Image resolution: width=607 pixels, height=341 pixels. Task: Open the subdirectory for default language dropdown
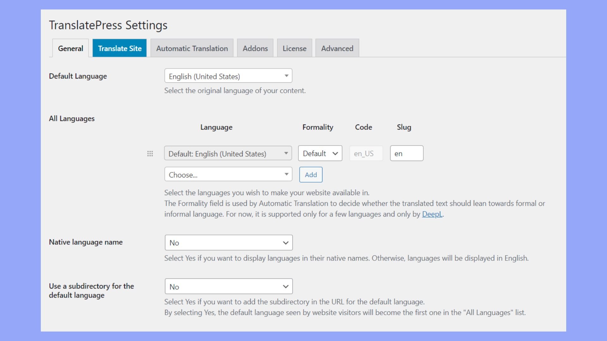(x=228, y=286)
